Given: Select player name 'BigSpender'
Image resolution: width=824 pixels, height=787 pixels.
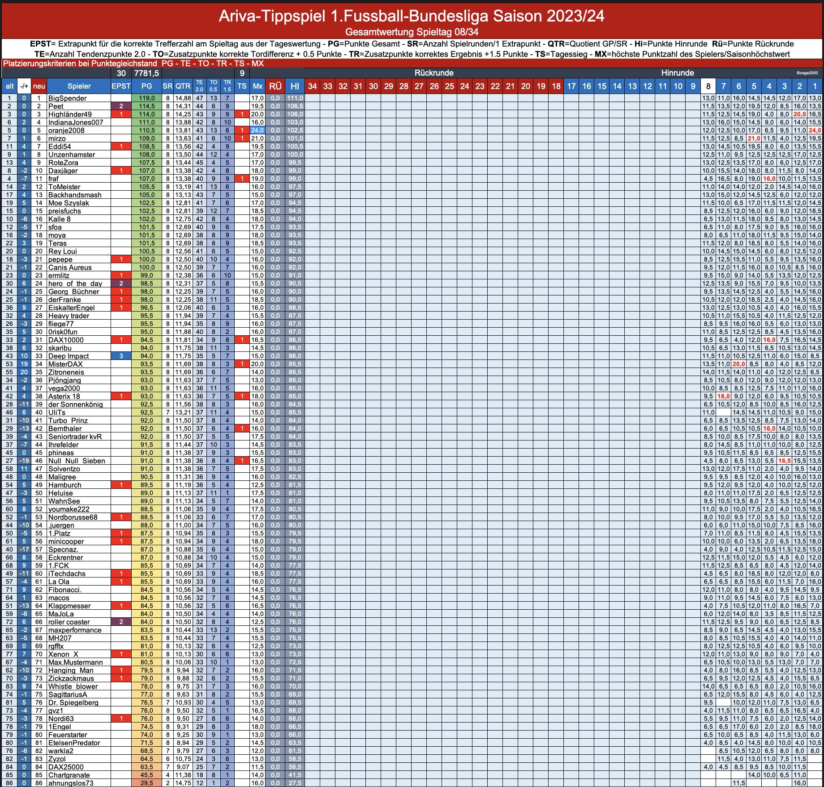Looking at the screenshot, I should (x=68, y=98).
